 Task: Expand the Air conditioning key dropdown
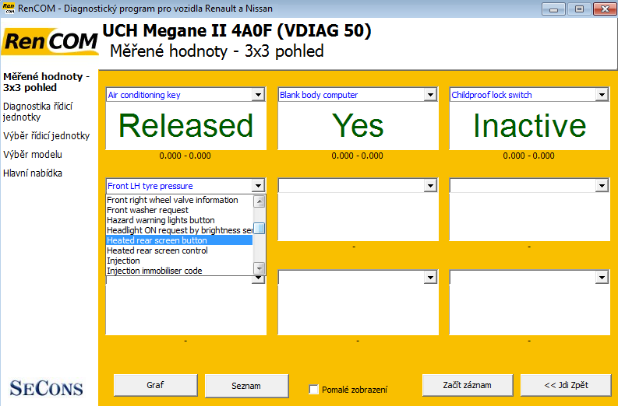click(258, 95)
